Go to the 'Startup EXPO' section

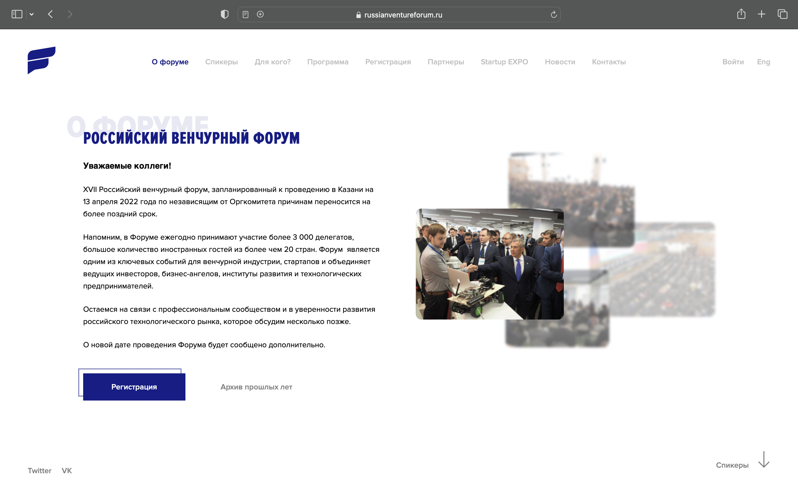[x=504, y=62]
